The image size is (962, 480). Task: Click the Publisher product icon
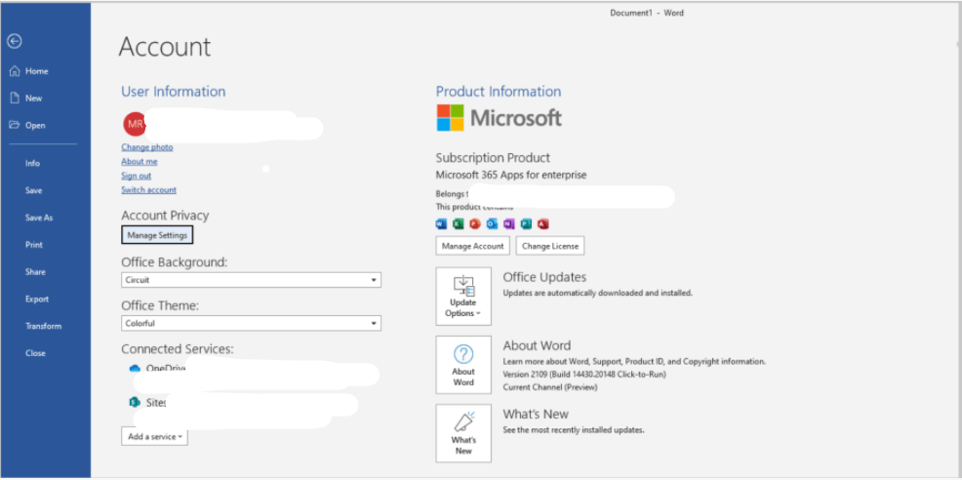[526, 224]
